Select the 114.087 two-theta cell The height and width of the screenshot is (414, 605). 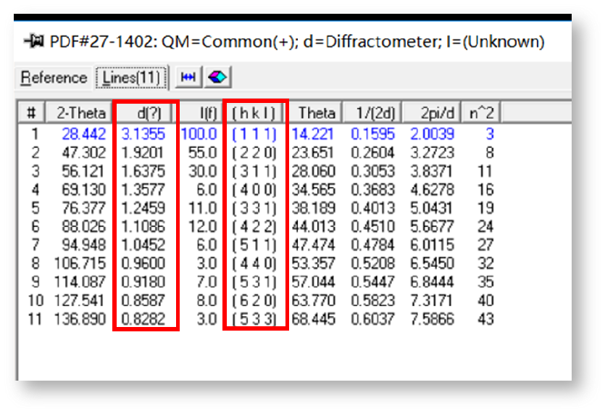pos(80,282)
